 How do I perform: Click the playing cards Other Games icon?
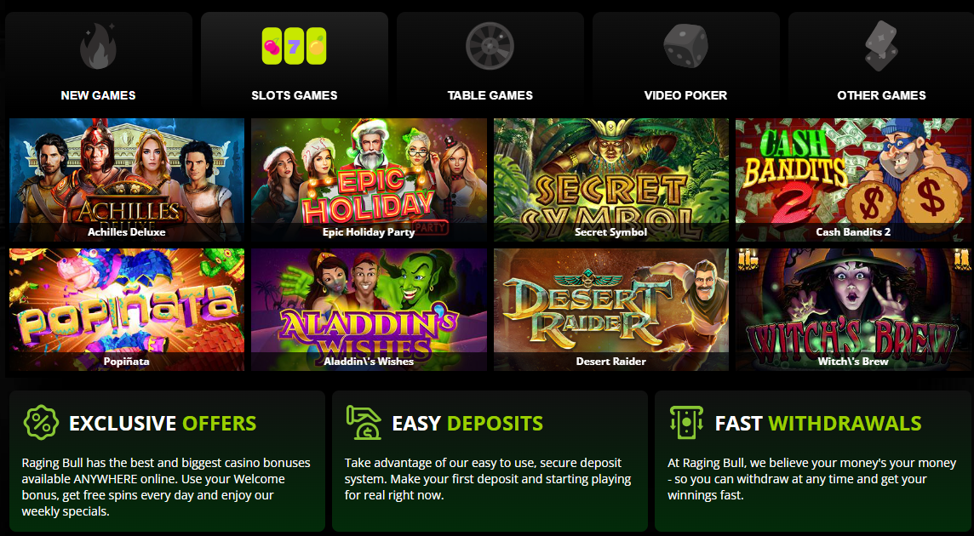tap(881, 46)
